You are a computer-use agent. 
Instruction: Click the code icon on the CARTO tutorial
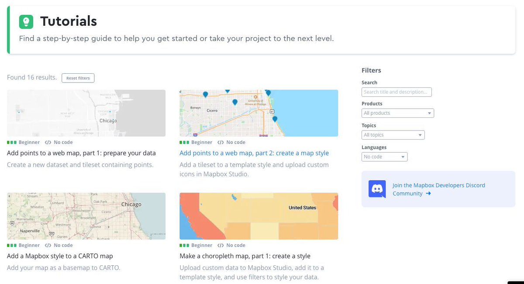click(47, 245)
